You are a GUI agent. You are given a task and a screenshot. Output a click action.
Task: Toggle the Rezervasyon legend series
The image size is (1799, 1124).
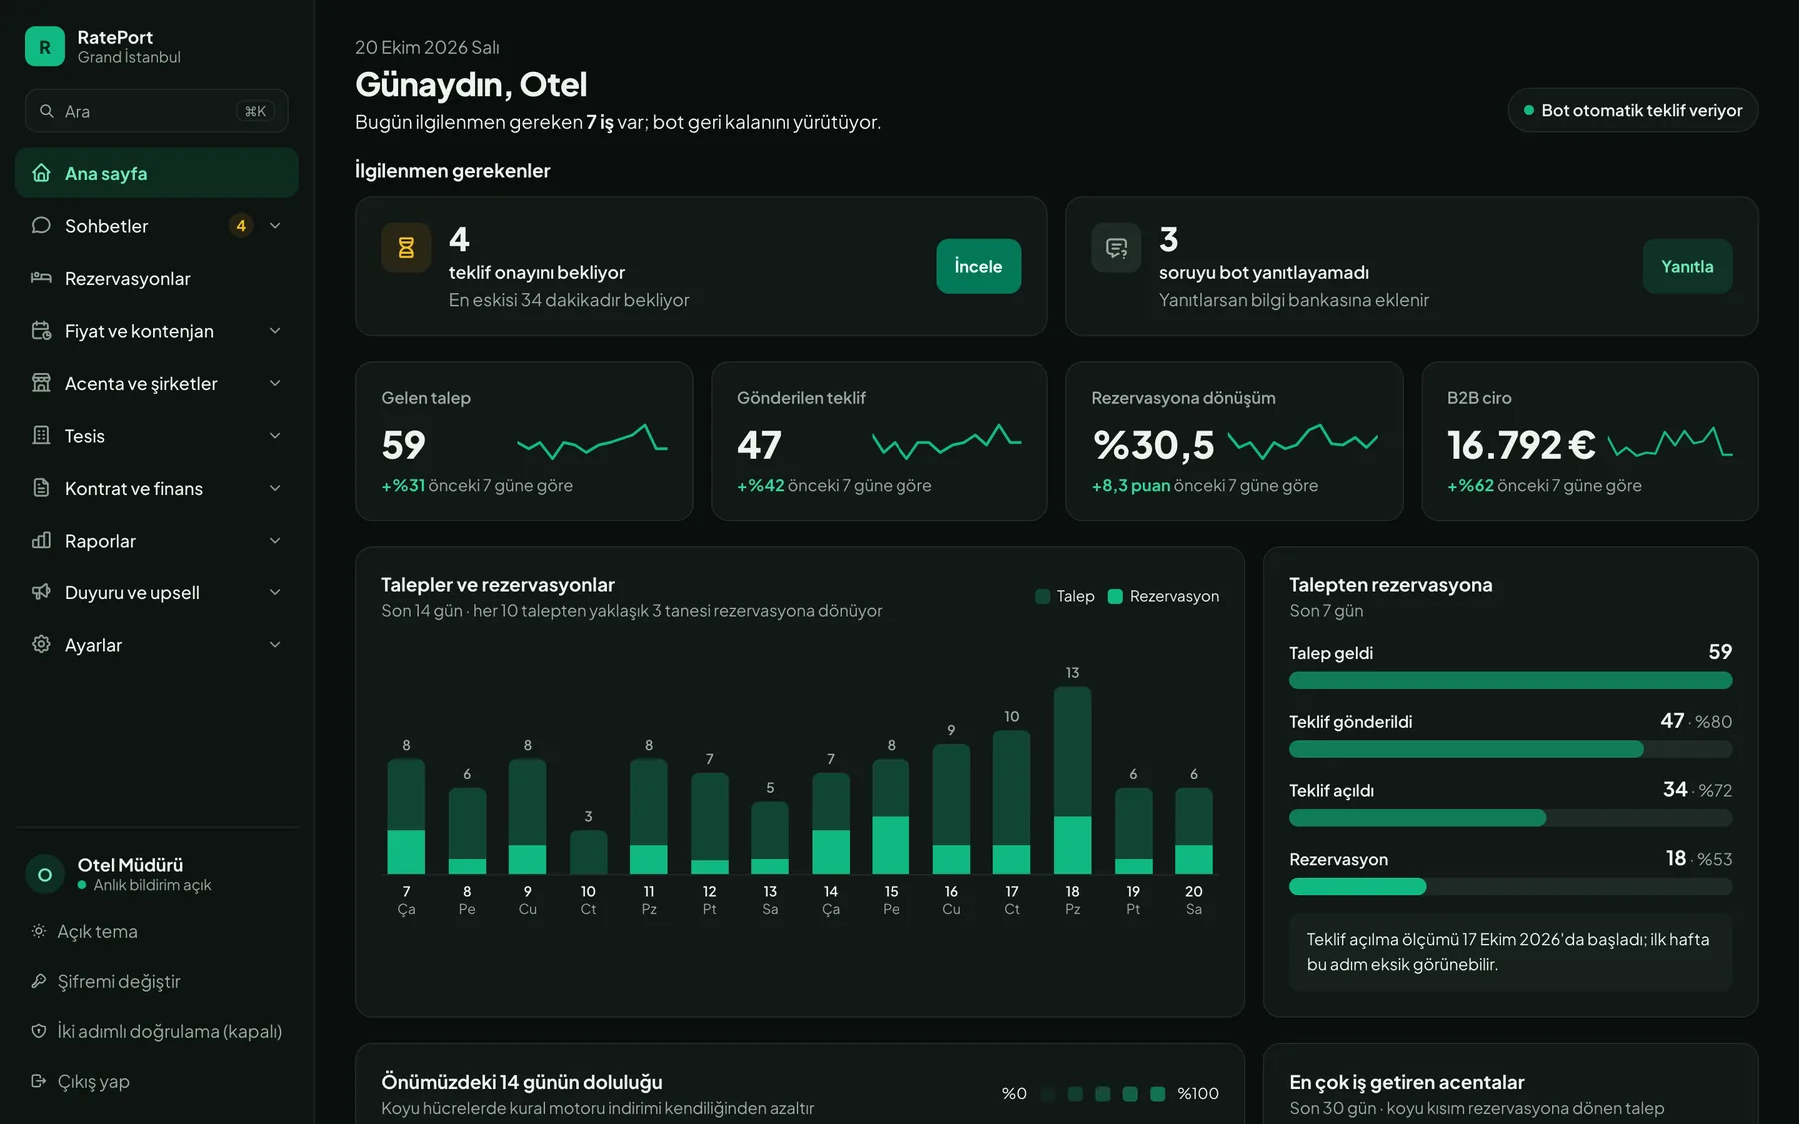(1163, 596)
